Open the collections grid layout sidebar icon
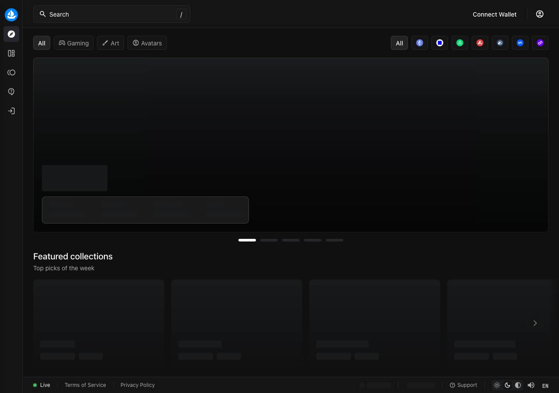 point(11,53)
